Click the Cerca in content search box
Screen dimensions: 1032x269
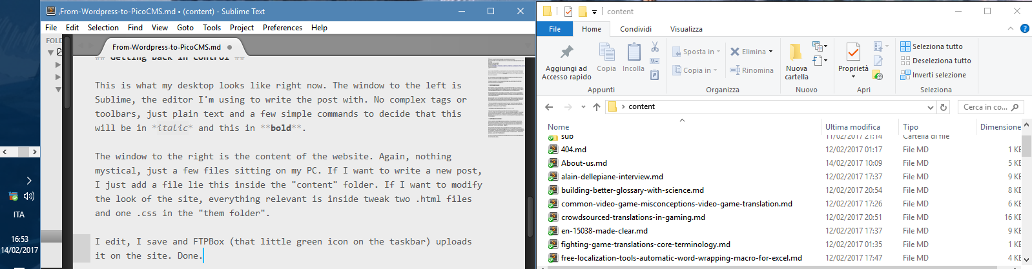click(991, 107)
